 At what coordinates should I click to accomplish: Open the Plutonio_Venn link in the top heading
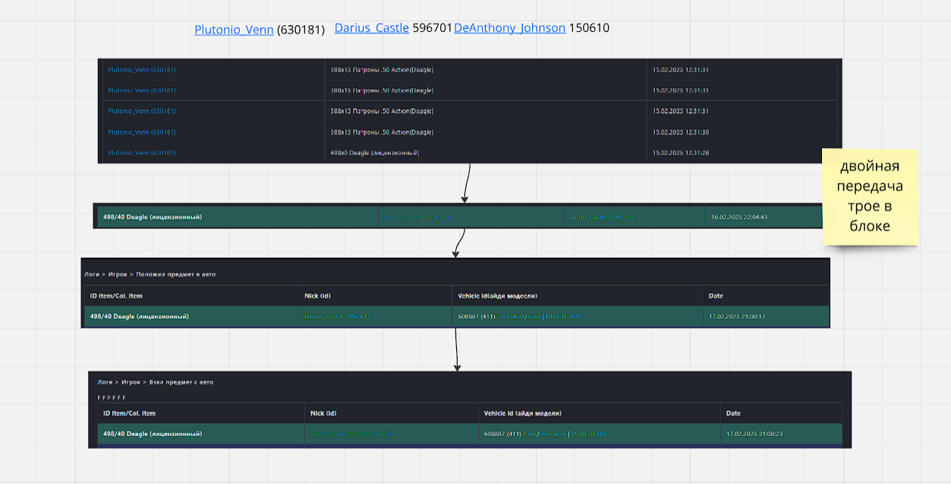click(234, 30)
